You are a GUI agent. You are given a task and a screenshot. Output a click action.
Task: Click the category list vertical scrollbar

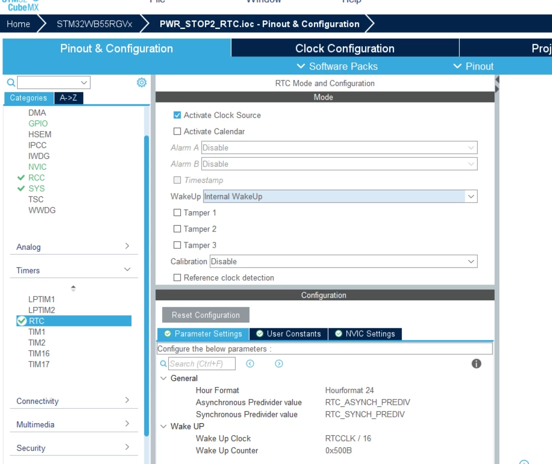[x=146, y=285]
